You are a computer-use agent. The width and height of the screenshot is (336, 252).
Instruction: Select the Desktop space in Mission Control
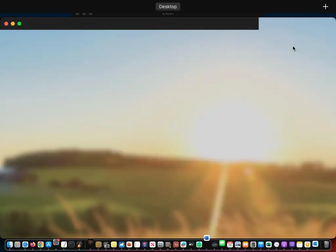[168, 7]
